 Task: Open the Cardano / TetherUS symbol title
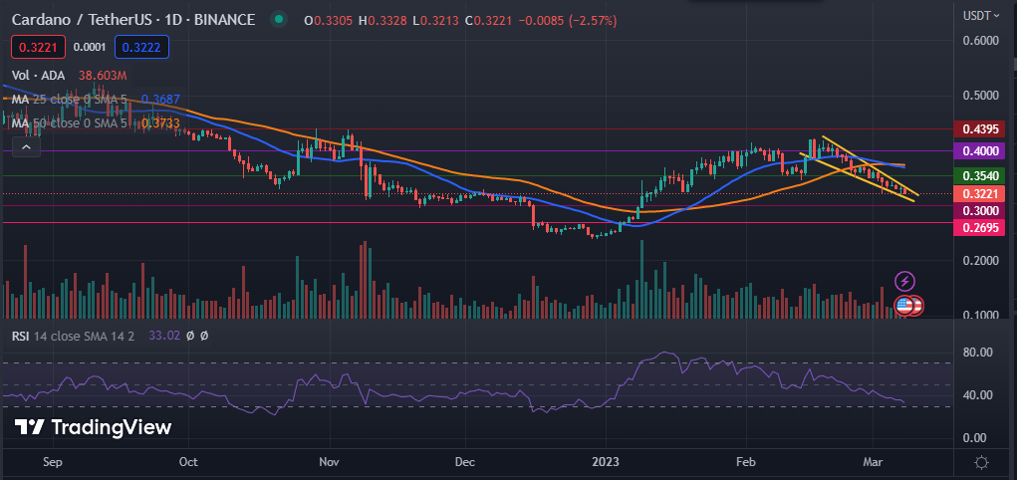(x=132, y=20)
